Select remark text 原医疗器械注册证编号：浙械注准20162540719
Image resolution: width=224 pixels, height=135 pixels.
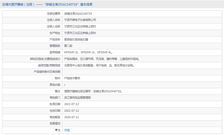click(x=93, y=91)
